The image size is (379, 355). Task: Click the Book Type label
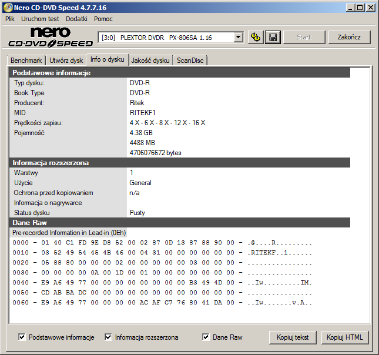pyautogui.click(x=29, y=93)
